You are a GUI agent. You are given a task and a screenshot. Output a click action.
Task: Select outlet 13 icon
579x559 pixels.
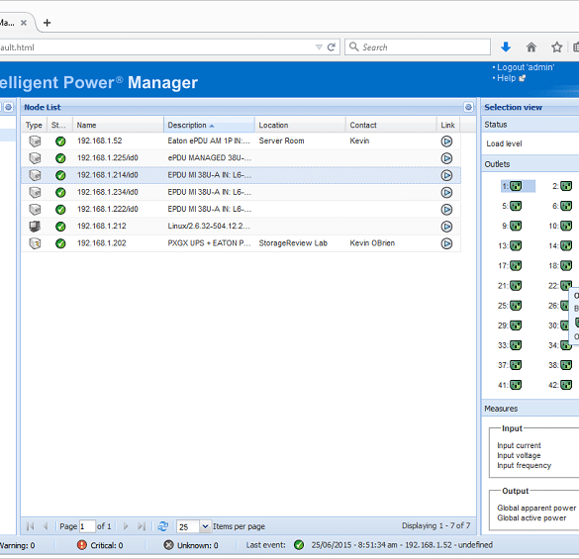[516, 246]
